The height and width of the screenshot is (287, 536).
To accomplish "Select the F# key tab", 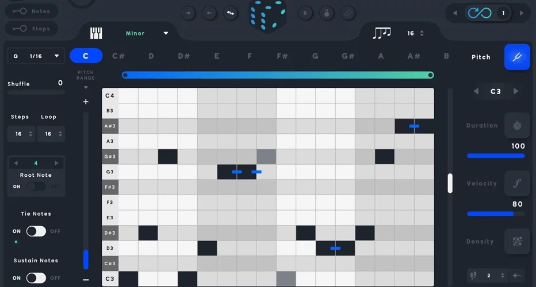I will click(282, 56).
